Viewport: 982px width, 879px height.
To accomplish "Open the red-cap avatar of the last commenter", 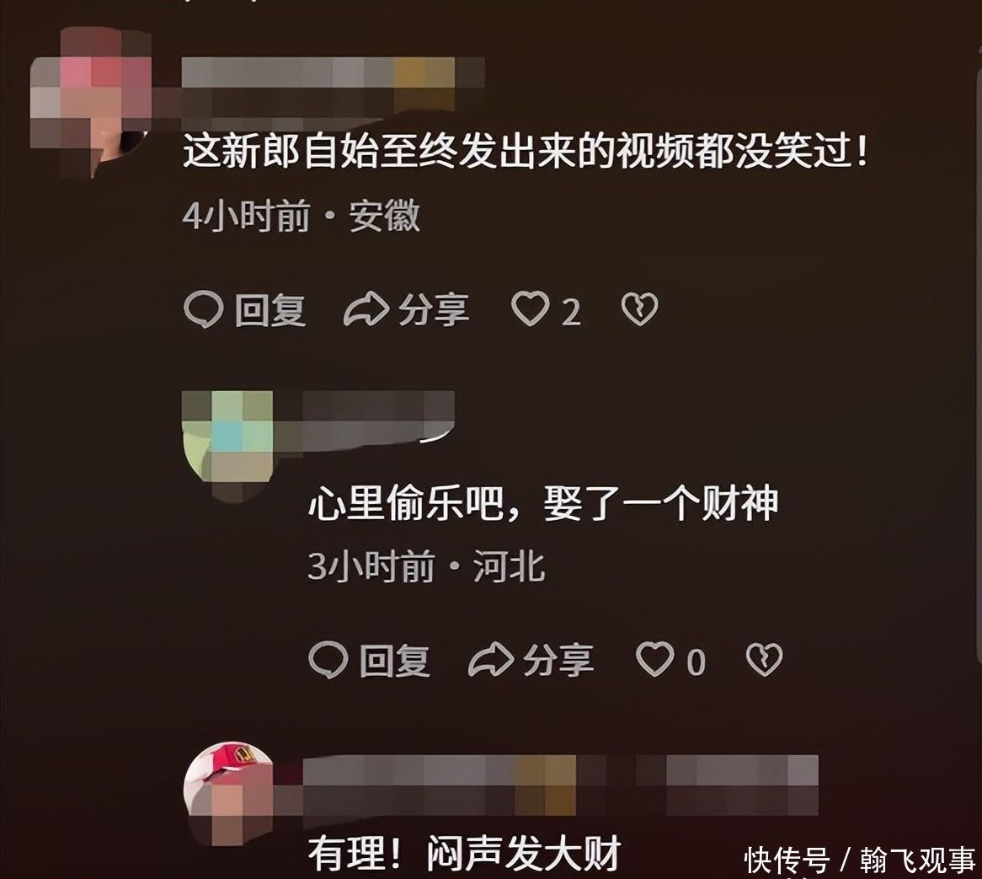I will tap(229, 792).
